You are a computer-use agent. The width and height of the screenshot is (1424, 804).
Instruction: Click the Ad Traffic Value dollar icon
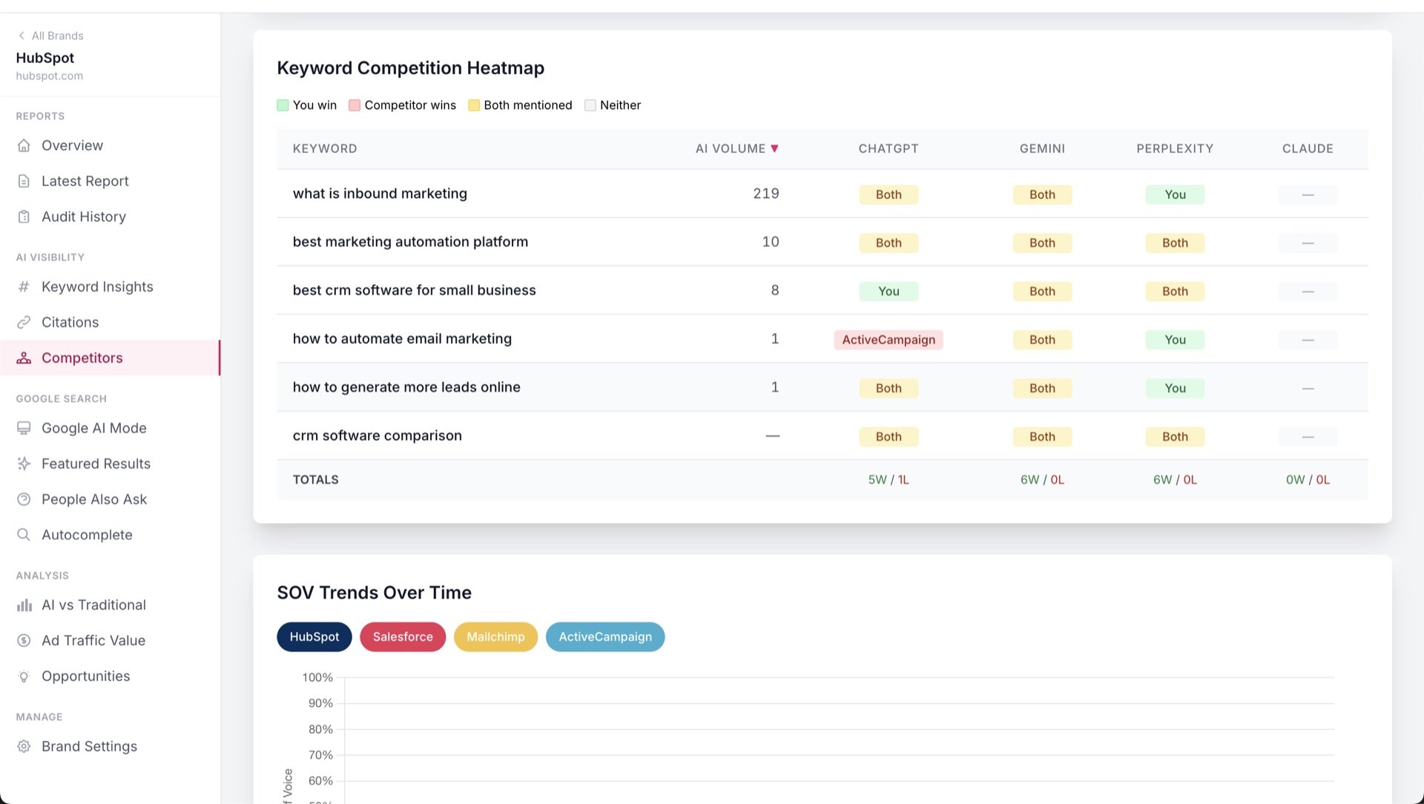pos(24,641)
